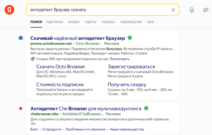Click green verification badge beside Che Browser title
212x135 pixels.
pyautogui.click(x=146, y=108)
